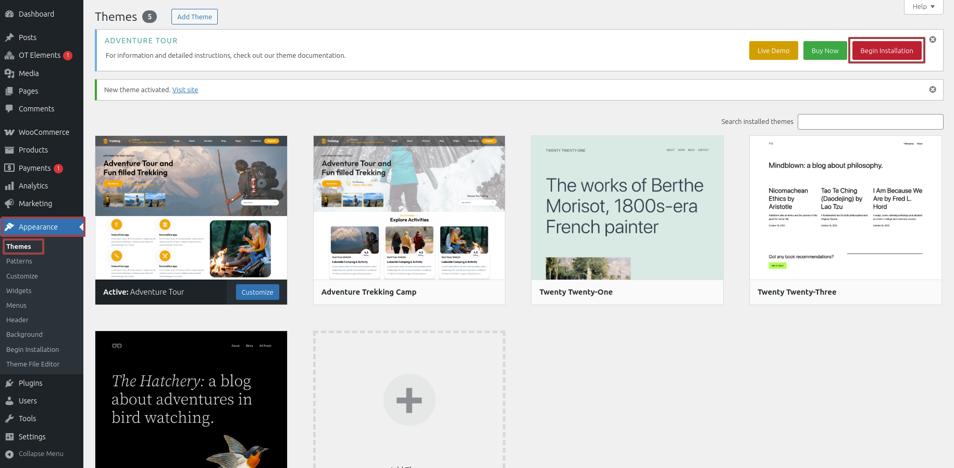Open Dashboard via its gauge icon
The height and width of the screenshot is (468, 954).
click(9, 14)
